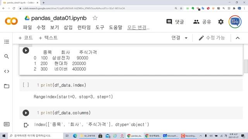
Task: Open the comments (댓글) panel
Action: coord(175,22)
